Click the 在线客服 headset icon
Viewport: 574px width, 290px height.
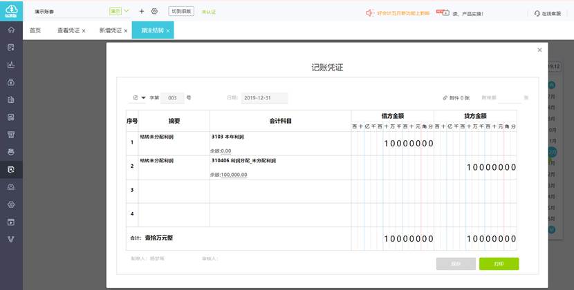537,13
